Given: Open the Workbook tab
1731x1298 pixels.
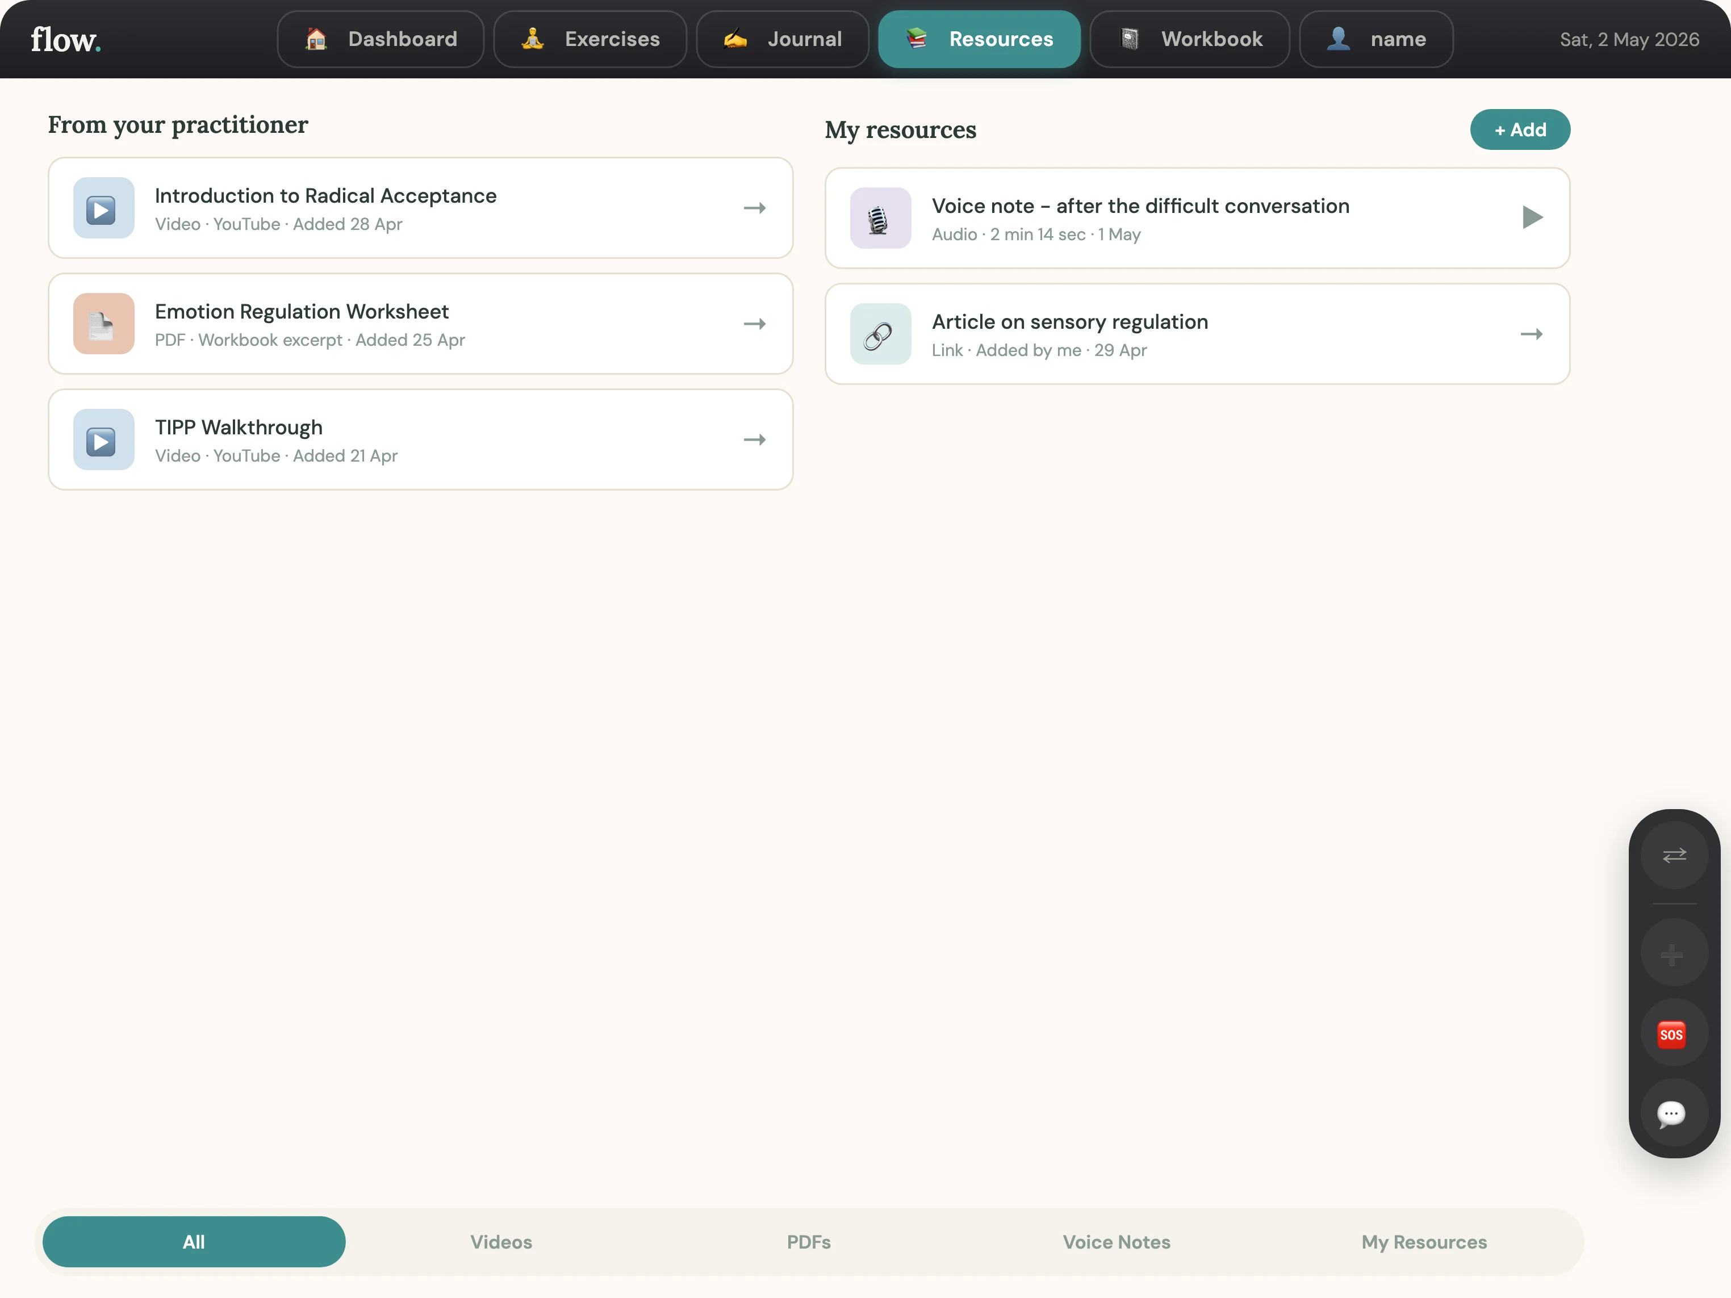Looking at the screenshot, I should click(1189, 39).
